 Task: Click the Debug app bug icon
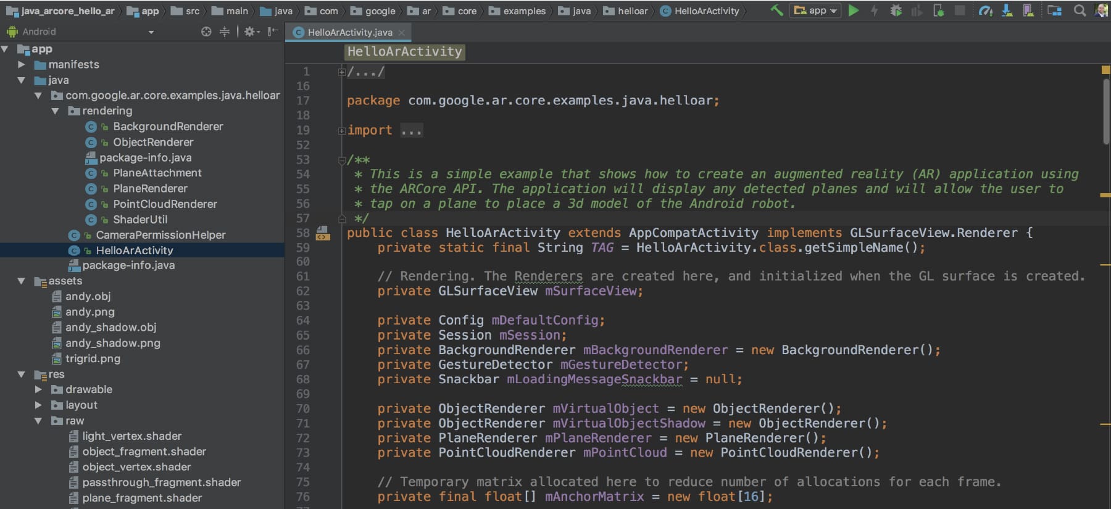click(x=896, y=10)
